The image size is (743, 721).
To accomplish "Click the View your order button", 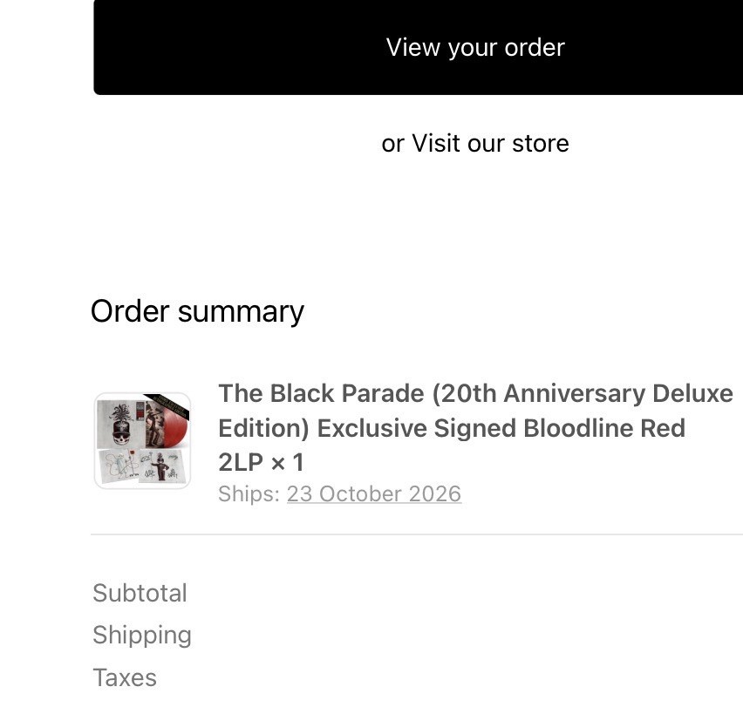I will pyautogui.click(x=419, y=47).
